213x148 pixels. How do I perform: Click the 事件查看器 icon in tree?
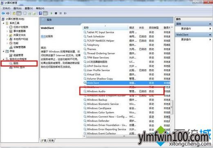(x=11, y=31)
